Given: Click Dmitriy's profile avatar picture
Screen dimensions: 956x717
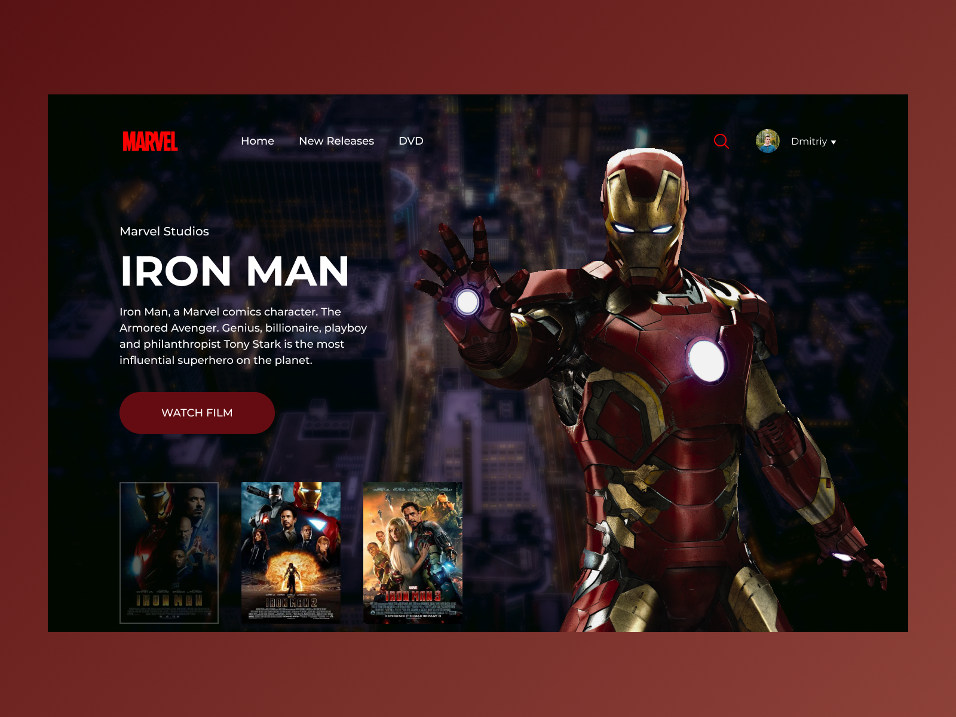Looking at the screenshot, I should tap(768, 142).
